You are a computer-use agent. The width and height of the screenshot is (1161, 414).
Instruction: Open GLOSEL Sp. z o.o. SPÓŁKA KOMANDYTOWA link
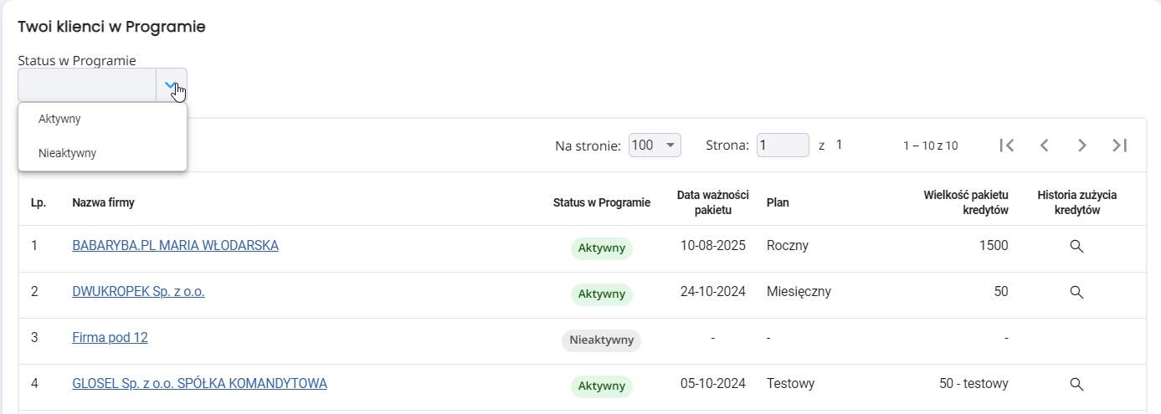click(200, 384)
